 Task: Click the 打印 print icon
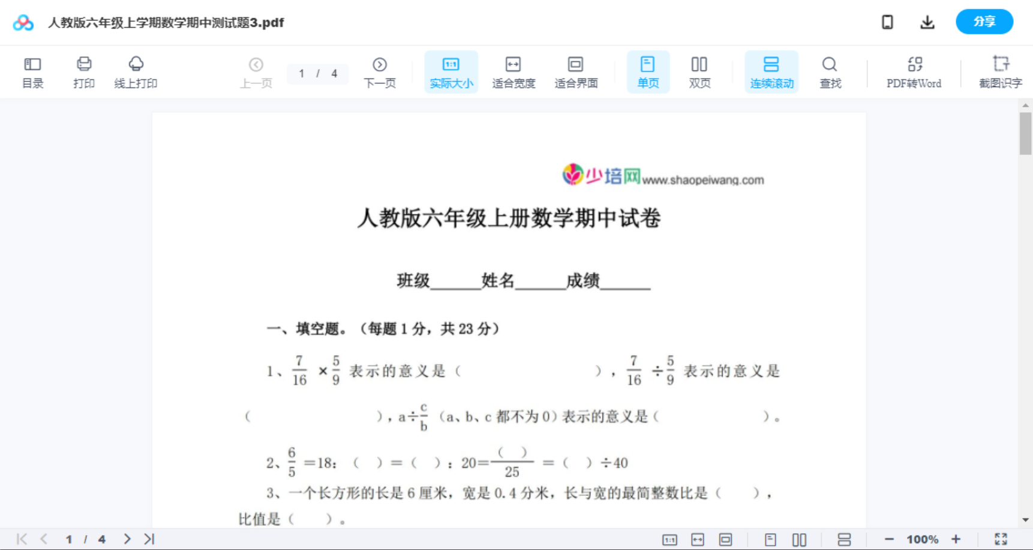tap(83, 72)
